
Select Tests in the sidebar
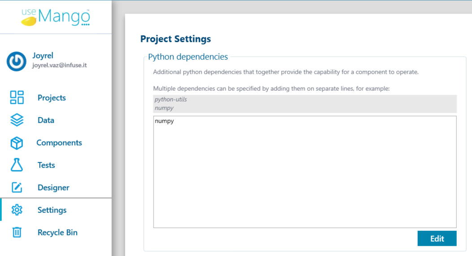tap(46, 165)
